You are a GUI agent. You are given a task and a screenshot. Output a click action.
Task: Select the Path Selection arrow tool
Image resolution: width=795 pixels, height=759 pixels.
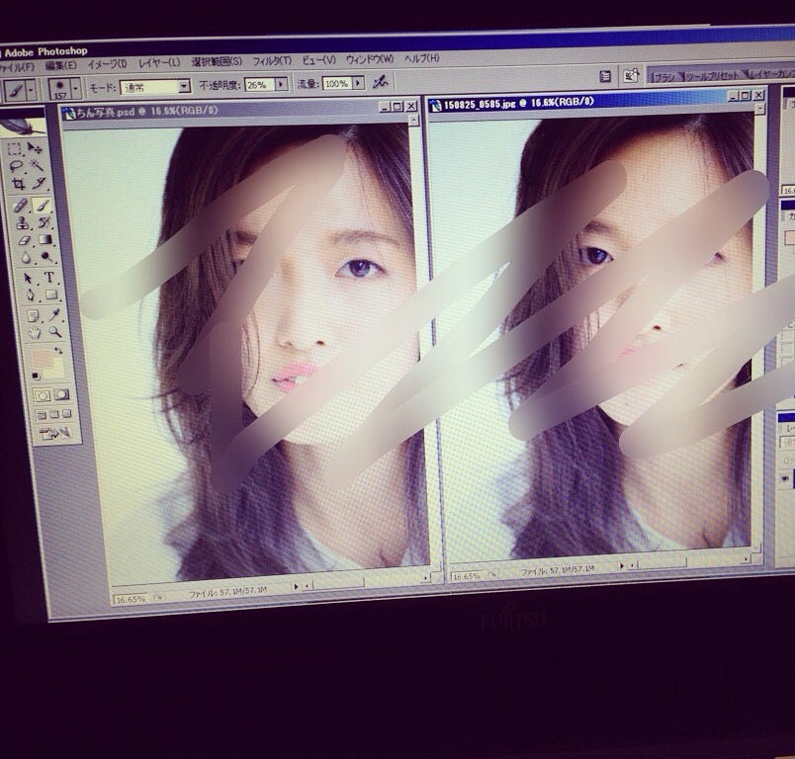tap(28, 278)
